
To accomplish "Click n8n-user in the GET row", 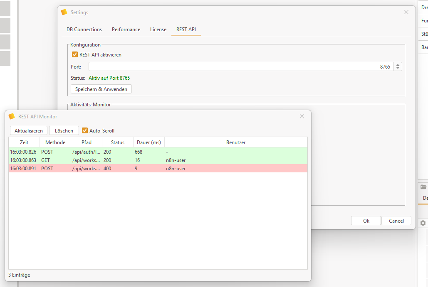I will [176, 160].
